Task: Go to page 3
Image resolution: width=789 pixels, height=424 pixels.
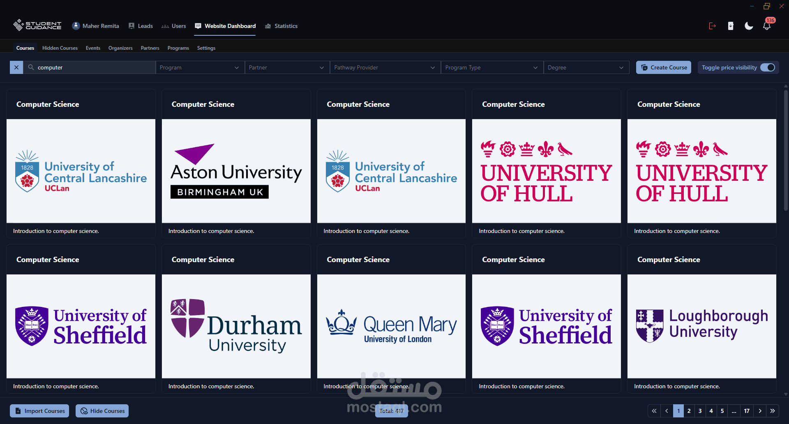Action: click(700, 411)
